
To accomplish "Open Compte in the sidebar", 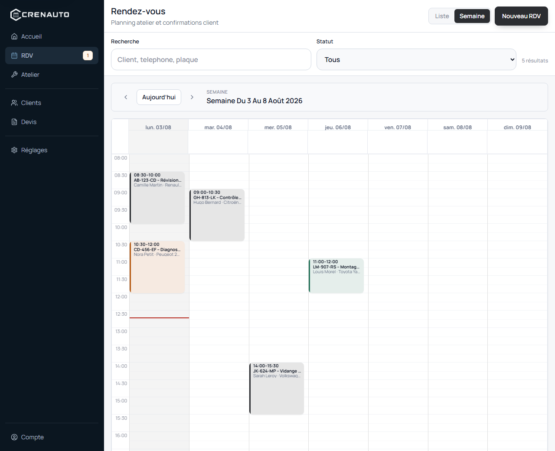I will [52, 437].
